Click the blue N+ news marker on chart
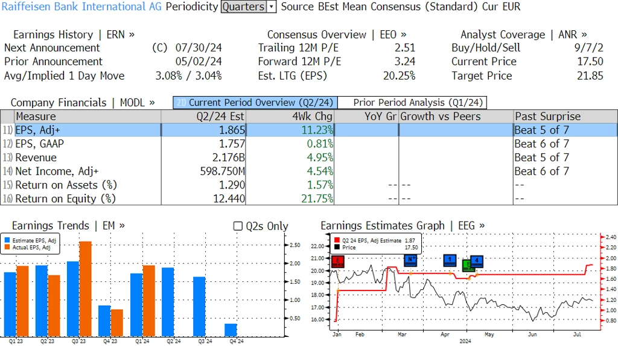The image size is (618, 346). point(410,260)
